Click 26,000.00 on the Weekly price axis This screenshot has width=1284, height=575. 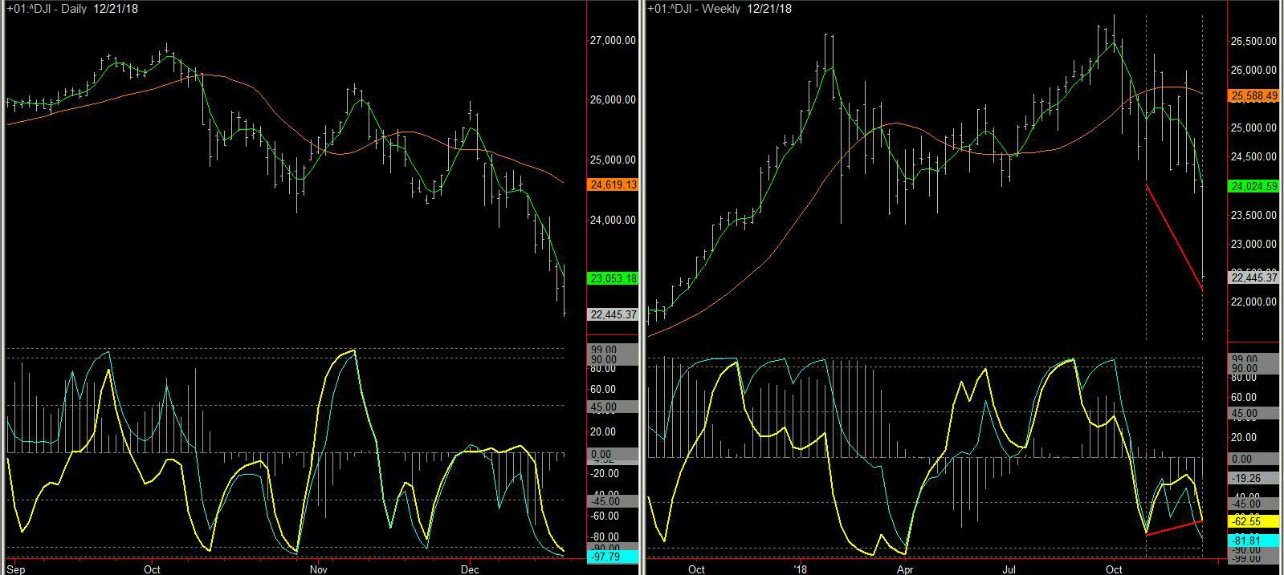(x=1253, y=70)
